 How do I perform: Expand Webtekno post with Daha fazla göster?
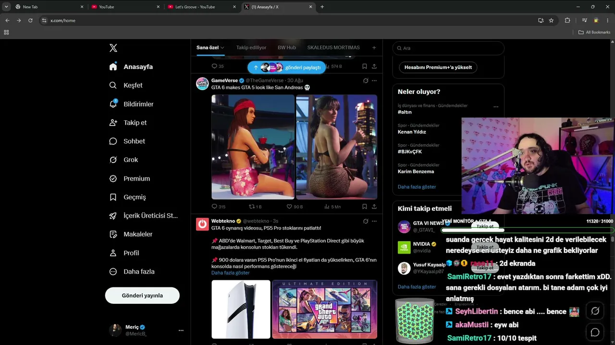point(231,273)
